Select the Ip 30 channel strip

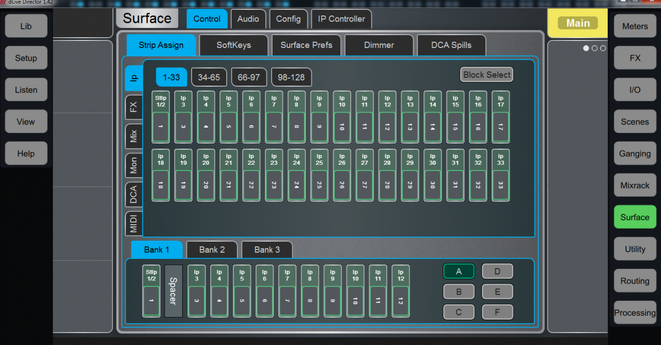[433, 176]
